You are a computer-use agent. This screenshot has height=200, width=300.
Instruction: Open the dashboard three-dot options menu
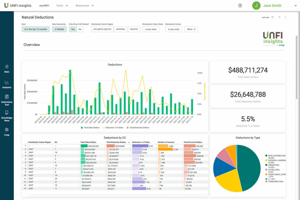tap(286, 17)
